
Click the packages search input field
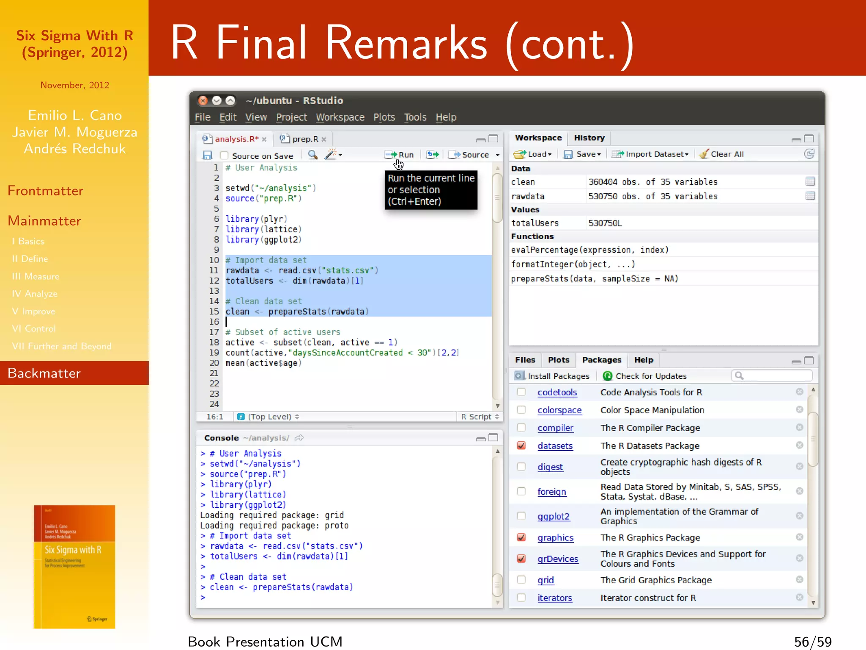click(x=776, y=376)
